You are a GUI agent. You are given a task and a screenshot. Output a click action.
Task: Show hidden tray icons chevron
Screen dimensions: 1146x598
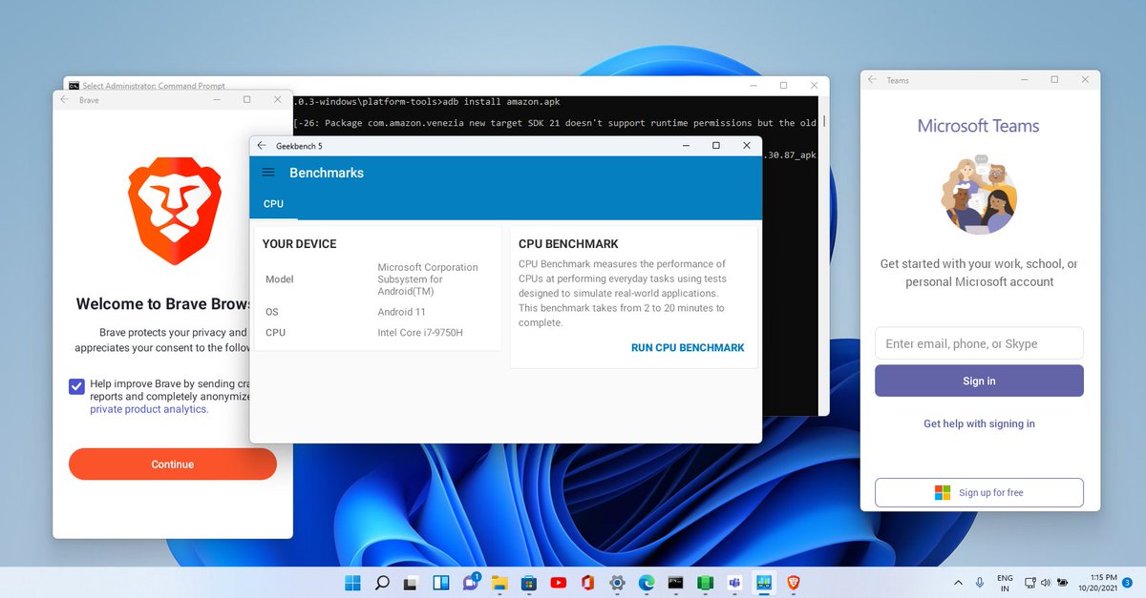958,583
